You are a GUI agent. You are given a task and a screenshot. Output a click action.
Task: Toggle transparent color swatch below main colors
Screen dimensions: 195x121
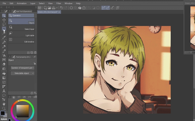(x=4, y=119)
